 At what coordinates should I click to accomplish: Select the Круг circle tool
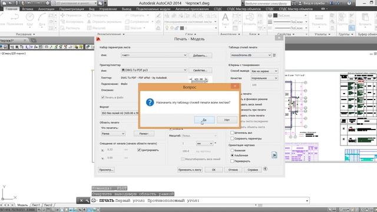30,19
